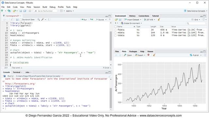Switch to the Connections tab
Image resolution: width=209 pixels, height=118 pixels.
tap(144, 16)
